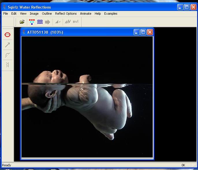
Task: Click the ATT051138 document window icon
Action: pos(24,32)
